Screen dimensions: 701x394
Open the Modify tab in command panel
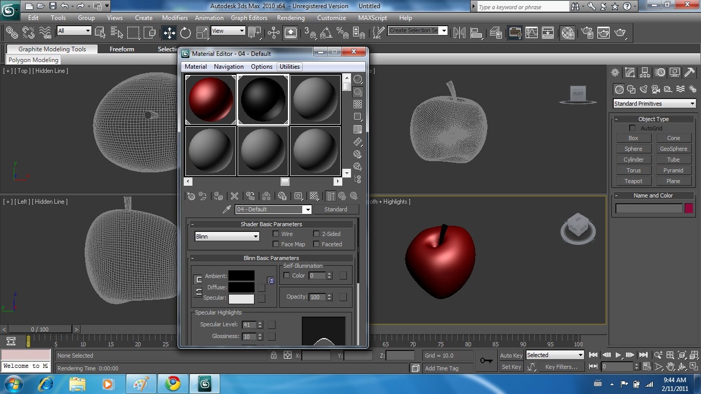(x=630, y=72)
